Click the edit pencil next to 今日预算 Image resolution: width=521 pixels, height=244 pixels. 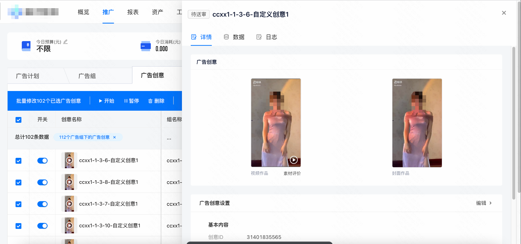point(65,42)
